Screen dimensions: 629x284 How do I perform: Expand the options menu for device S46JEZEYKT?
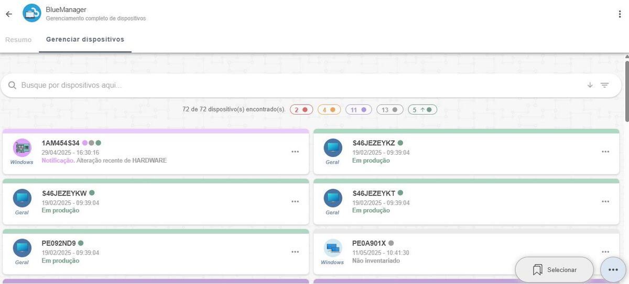pos(605,201)
